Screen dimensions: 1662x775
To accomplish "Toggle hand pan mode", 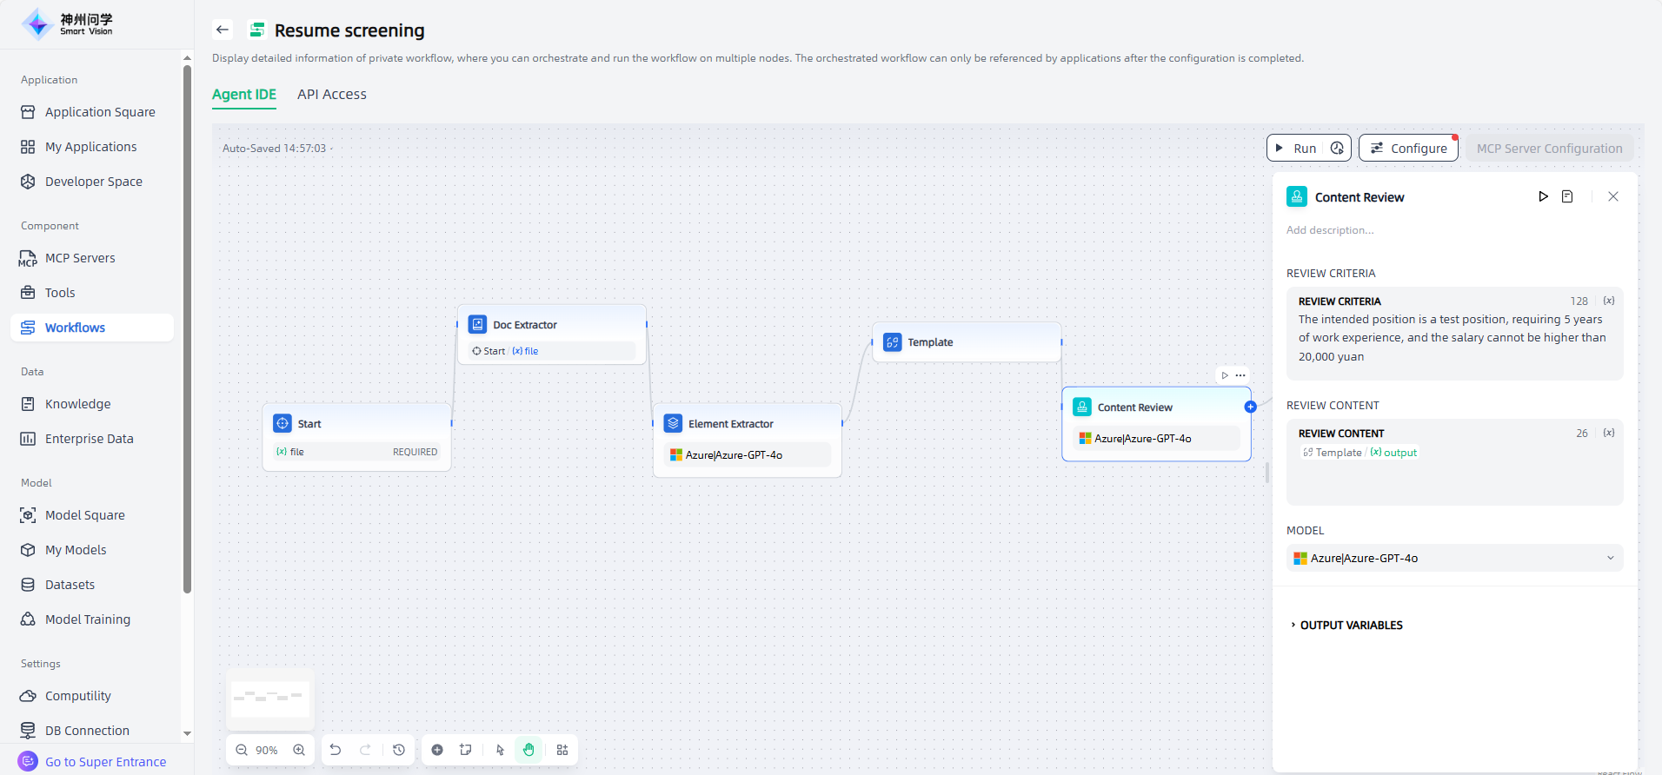I will click(529, 750).
